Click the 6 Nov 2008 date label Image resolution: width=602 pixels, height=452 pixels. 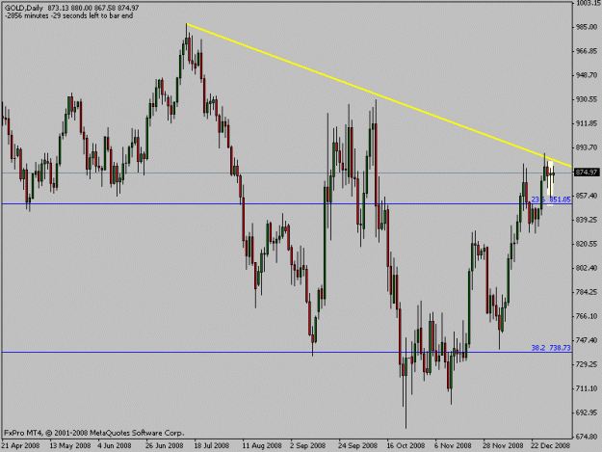(x=453, y=445)
